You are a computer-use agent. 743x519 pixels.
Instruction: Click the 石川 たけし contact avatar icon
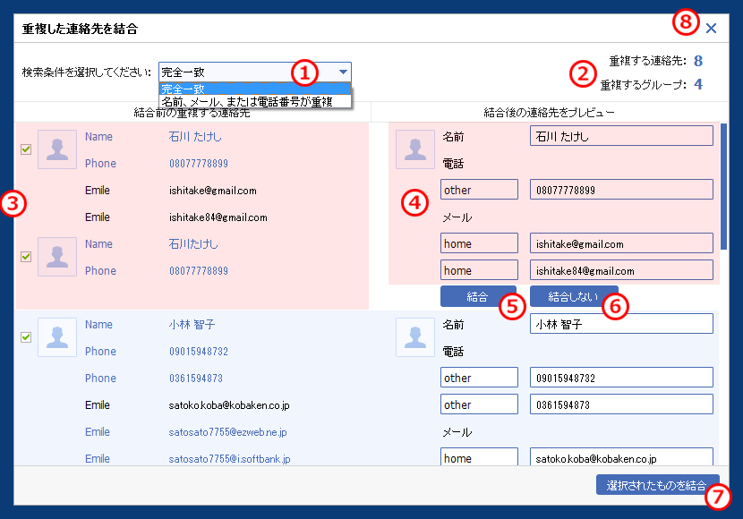(57, 149)
